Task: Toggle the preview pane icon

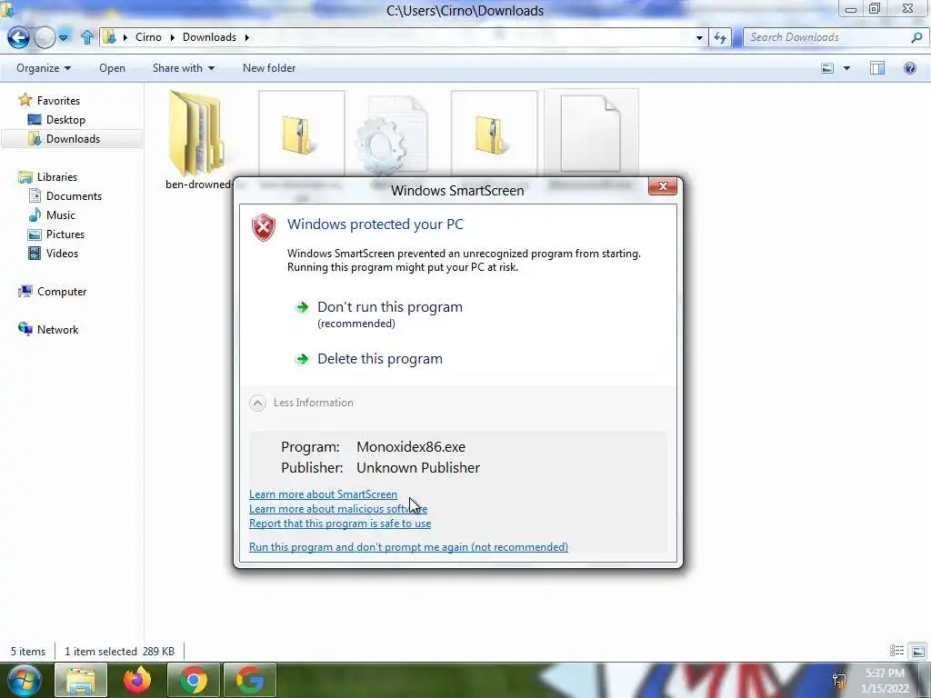Action: click(x=877, y=68)
